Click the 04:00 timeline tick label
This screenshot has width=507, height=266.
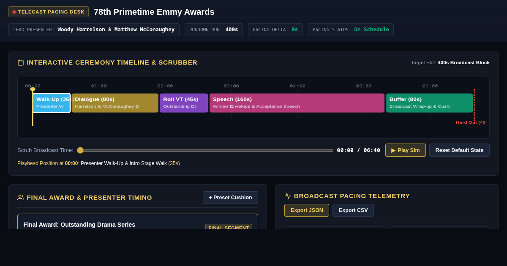point(297,86)
